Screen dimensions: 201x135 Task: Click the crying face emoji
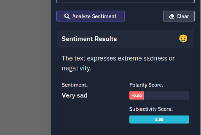point(183,38)
